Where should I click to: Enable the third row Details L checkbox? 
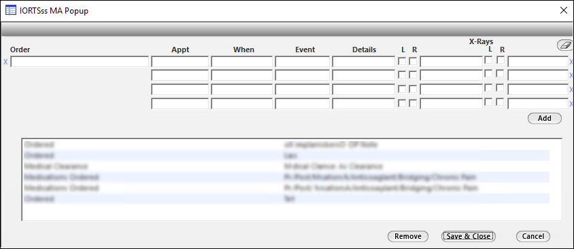point(402,89)
